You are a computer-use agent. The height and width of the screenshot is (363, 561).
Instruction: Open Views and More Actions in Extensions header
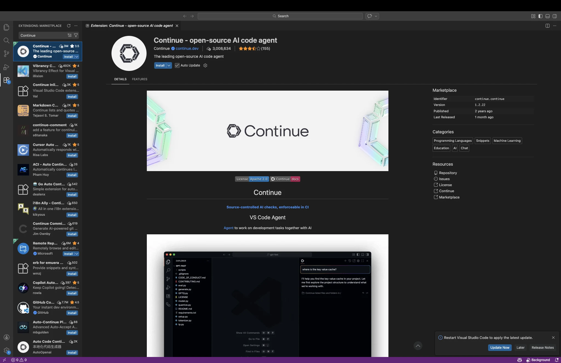pyautogui.click(x=76, y=26)
